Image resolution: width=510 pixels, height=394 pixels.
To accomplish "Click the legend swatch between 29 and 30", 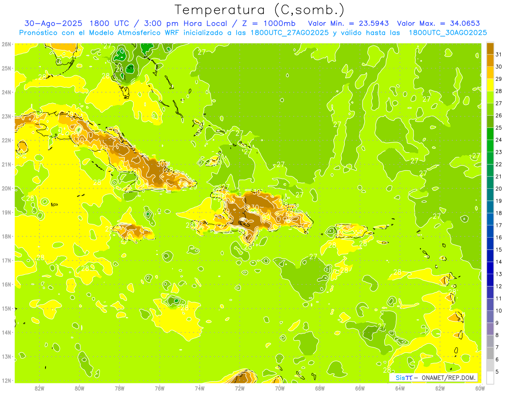I will tap(490, 73).
